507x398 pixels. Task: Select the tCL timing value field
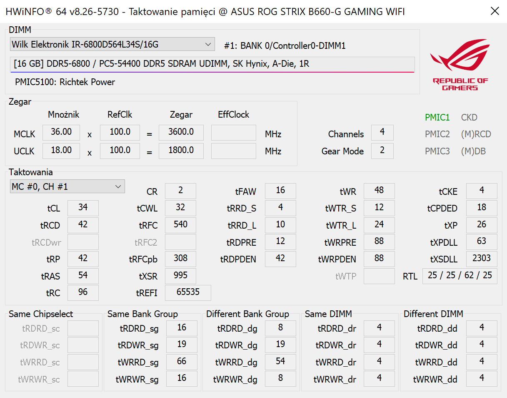[x=83, y=208]
